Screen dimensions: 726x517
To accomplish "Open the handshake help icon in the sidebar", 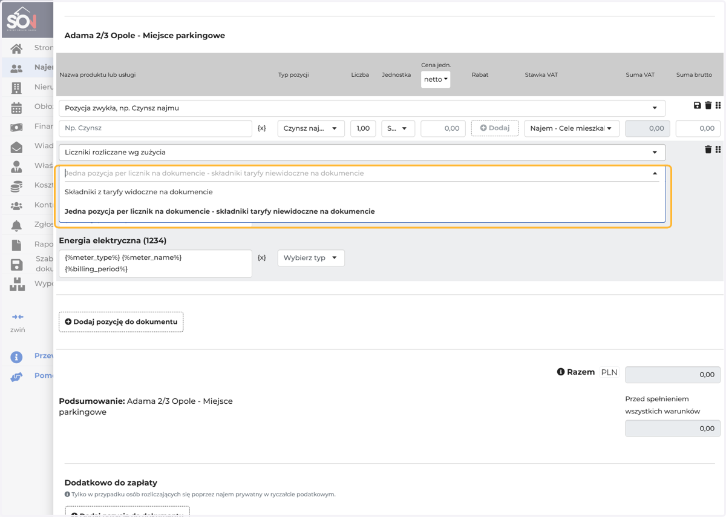I will (16, 377).
